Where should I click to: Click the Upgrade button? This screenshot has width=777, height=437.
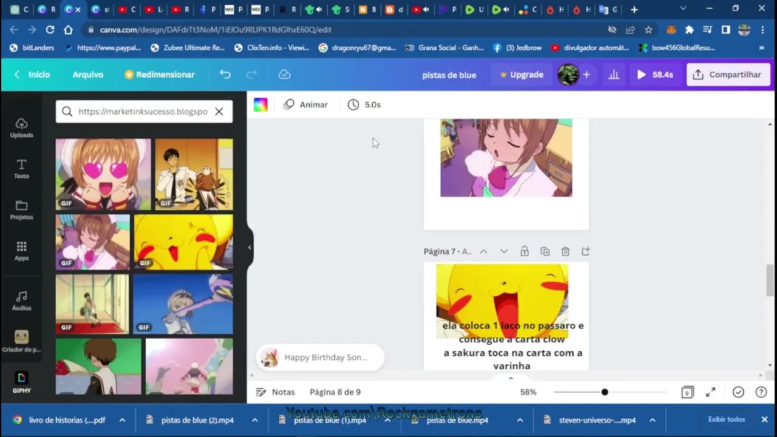pos(521,75)
